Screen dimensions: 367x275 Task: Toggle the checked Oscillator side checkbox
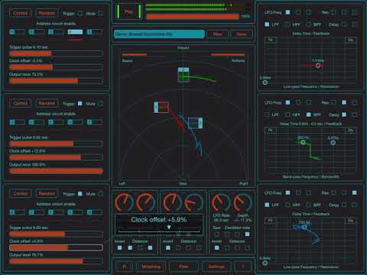pyautogui.click(x=247, y=235)
